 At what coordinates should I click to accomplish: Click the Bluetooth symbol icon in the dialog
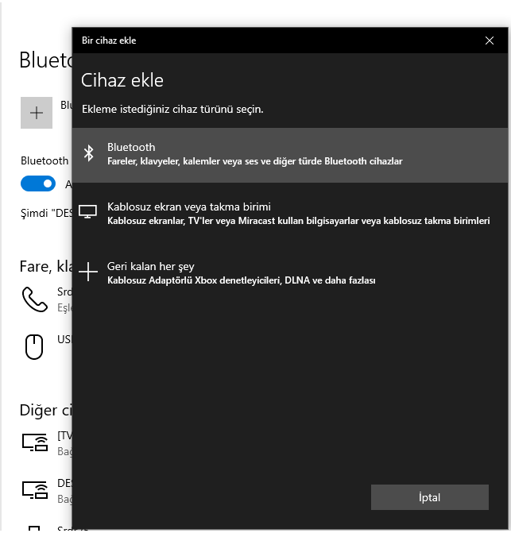coord(90,153)
